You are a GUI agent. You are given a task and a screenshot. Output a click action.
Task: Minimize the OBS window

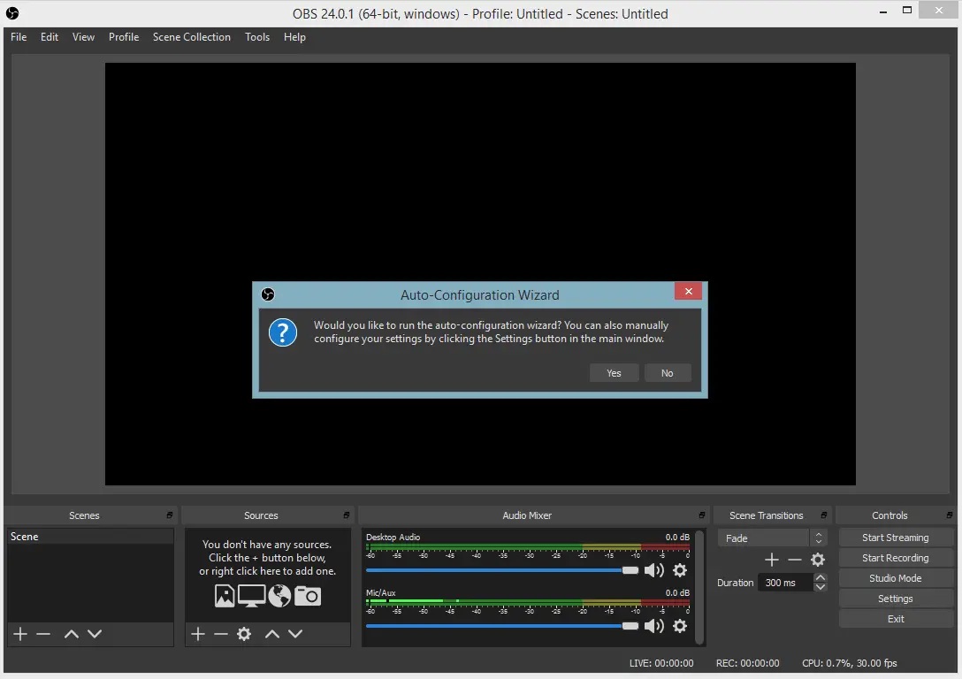pos(882,11)
